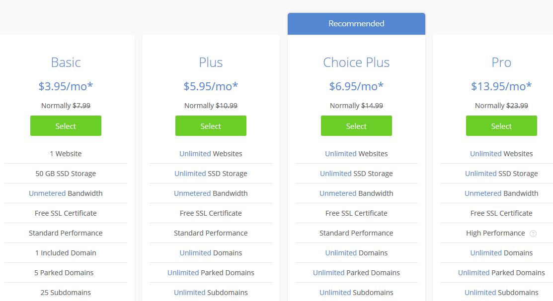Screen dimensions: 553x301
Task: Select the Pro hosting plan
Action: click(501, 125)
